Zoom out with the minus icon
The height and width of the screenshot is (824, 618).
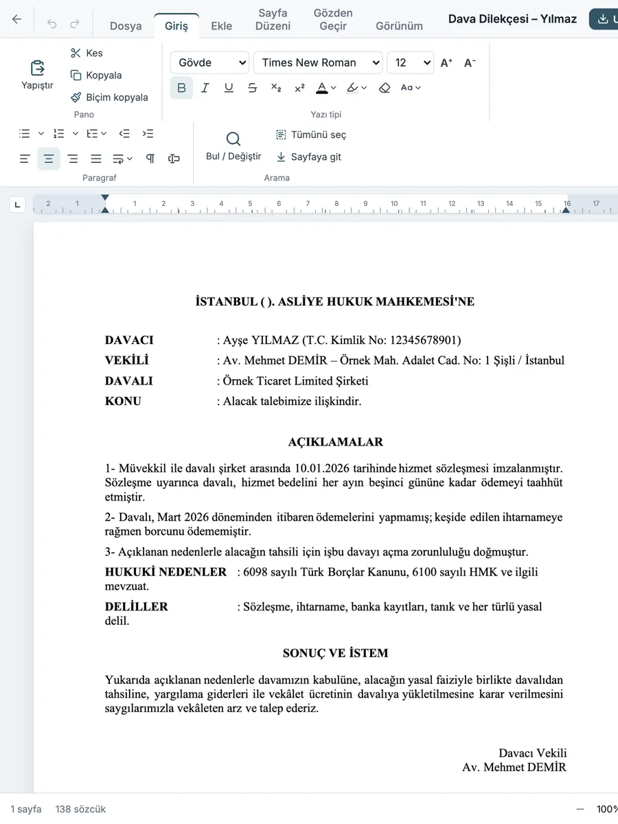(x=580, y=809)
